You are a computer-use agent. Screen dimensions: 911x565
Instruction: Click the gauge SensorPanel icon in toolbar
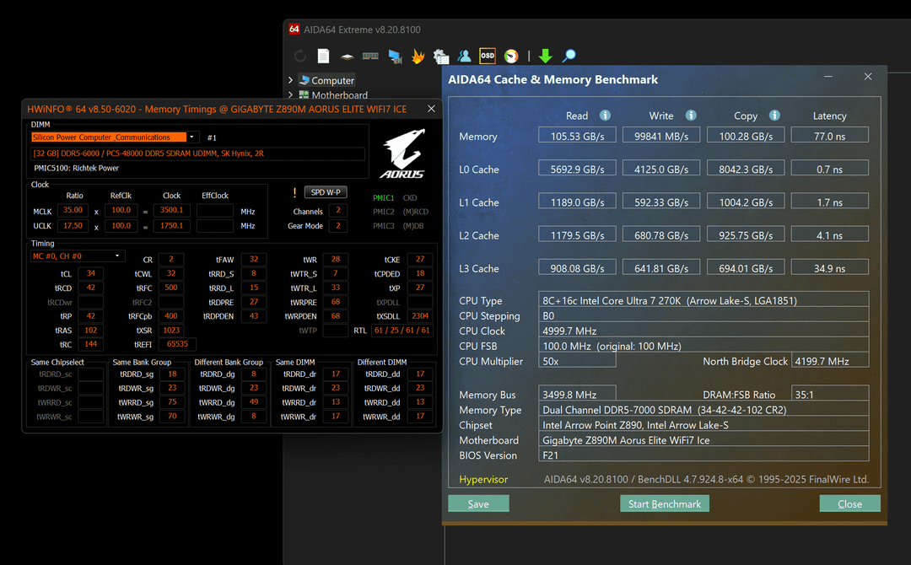tap(510, 56)
